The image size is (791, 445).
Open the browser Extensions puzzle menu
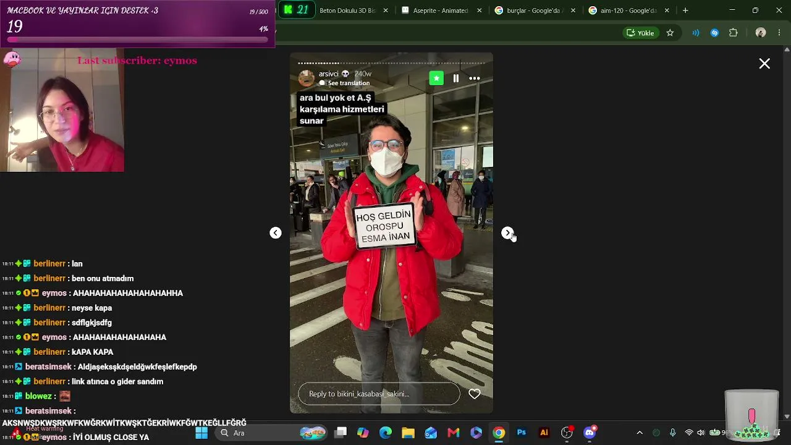734,33
